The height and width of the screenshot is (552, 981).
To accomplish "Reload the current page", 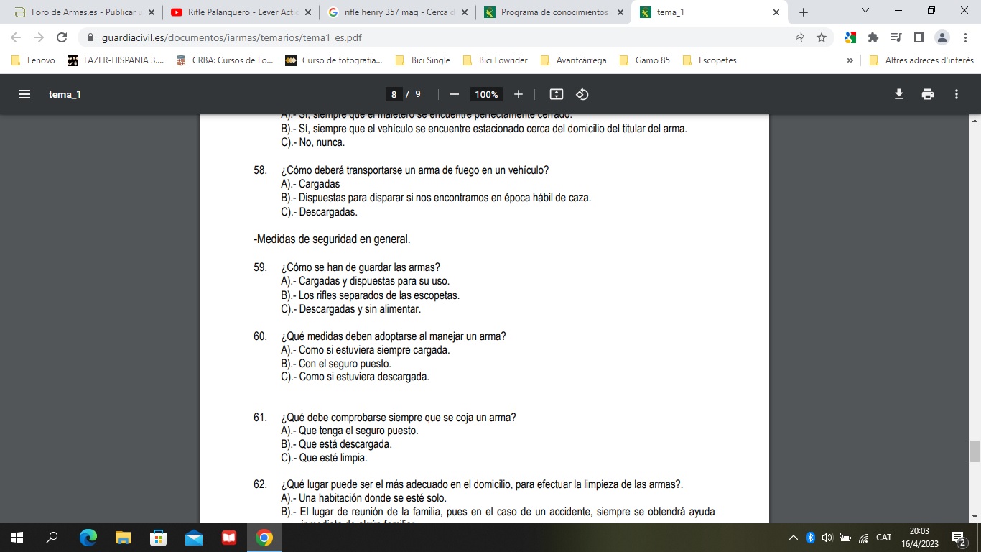I will (62, 37).
